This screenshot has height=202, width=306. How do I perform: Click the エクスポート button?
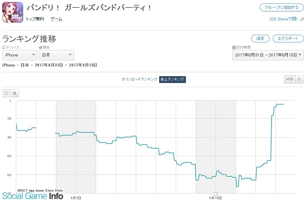coord(288,39)
